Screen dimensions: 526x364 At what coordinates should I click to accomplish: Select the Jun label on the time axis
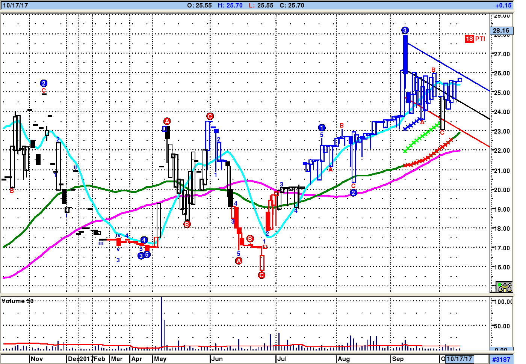pyautogui.click(x=217, y=359)
